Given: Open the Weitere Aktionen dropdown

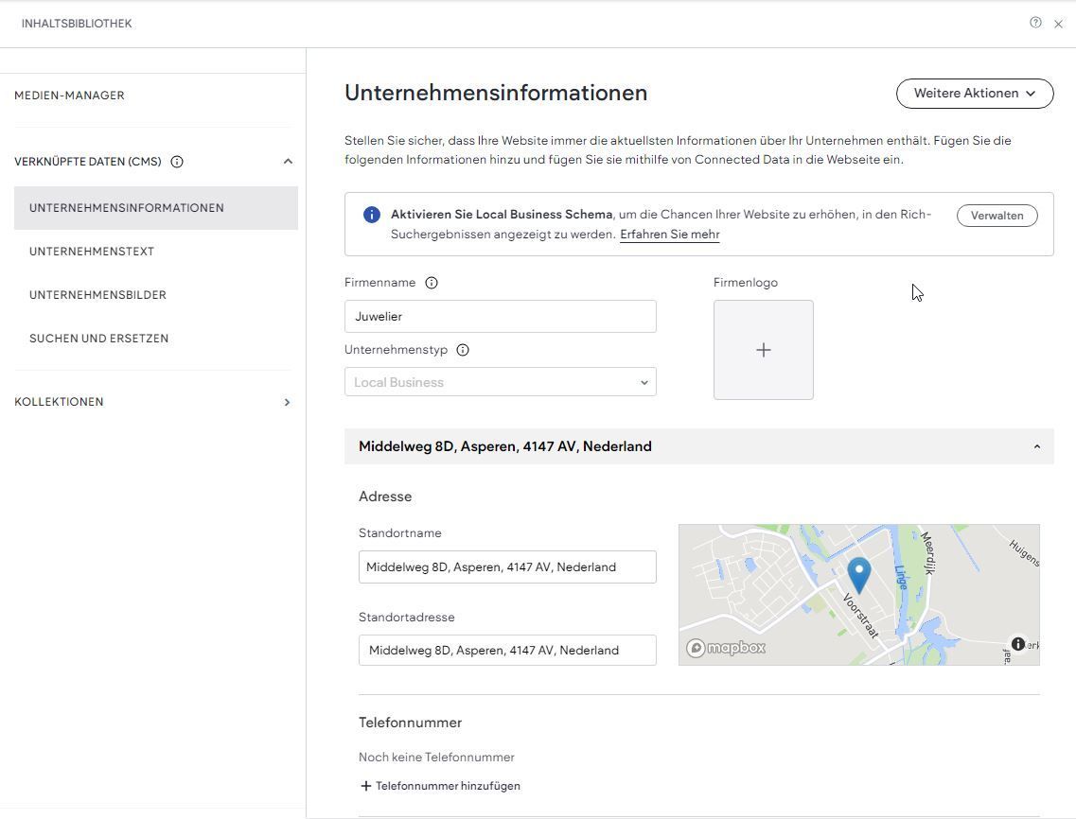Looking at the screenshot, I should (x=975, y=94).
